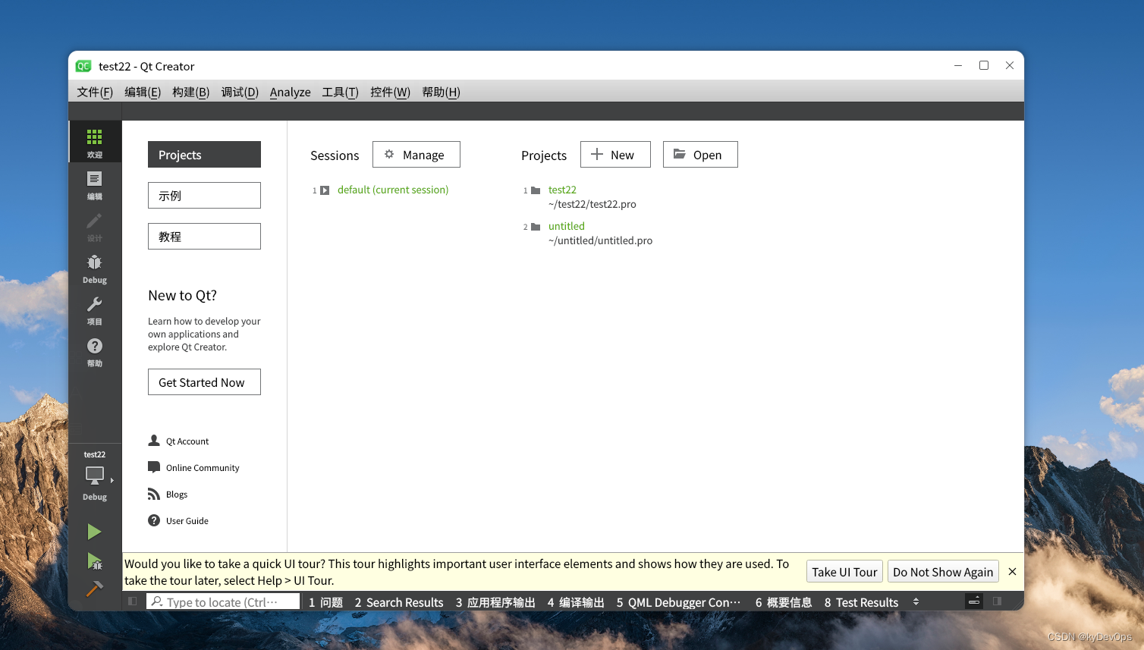Viewport: 1144px width, 650px height.
Task: Click the Type to locate search field
Action: [x=223, y=601]
